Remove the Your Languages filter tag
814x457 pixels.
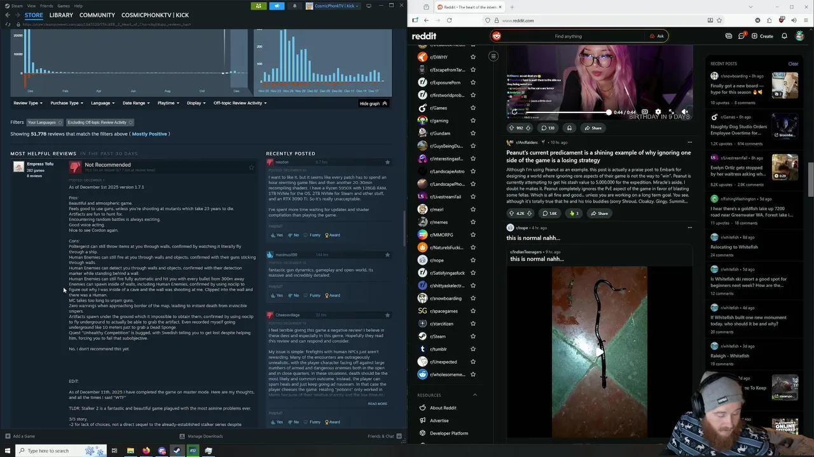point(60,123)
